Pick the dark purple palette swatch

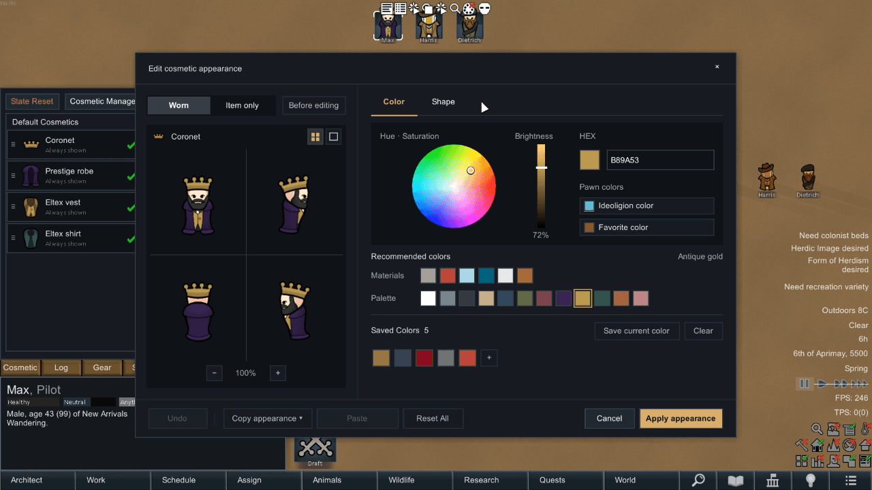tap(563, 298)
